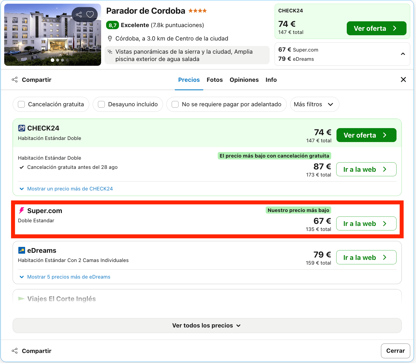This screenshot has width=416, height=363.
Task: Click the sparkle highlights icon near Vistas panorámicas
Action: (x=110, y=52)
